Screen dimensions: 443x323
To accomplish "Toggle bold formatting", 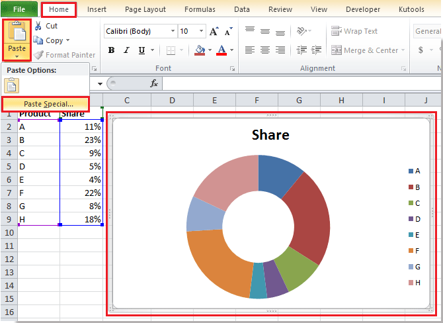I will point(111,50).
